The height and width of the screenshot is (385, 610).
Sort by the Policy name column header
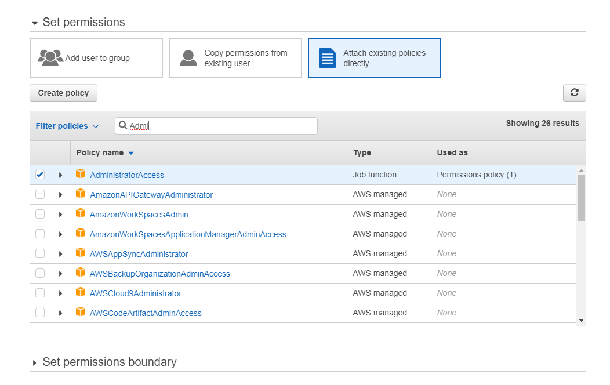tap(100, 152)
